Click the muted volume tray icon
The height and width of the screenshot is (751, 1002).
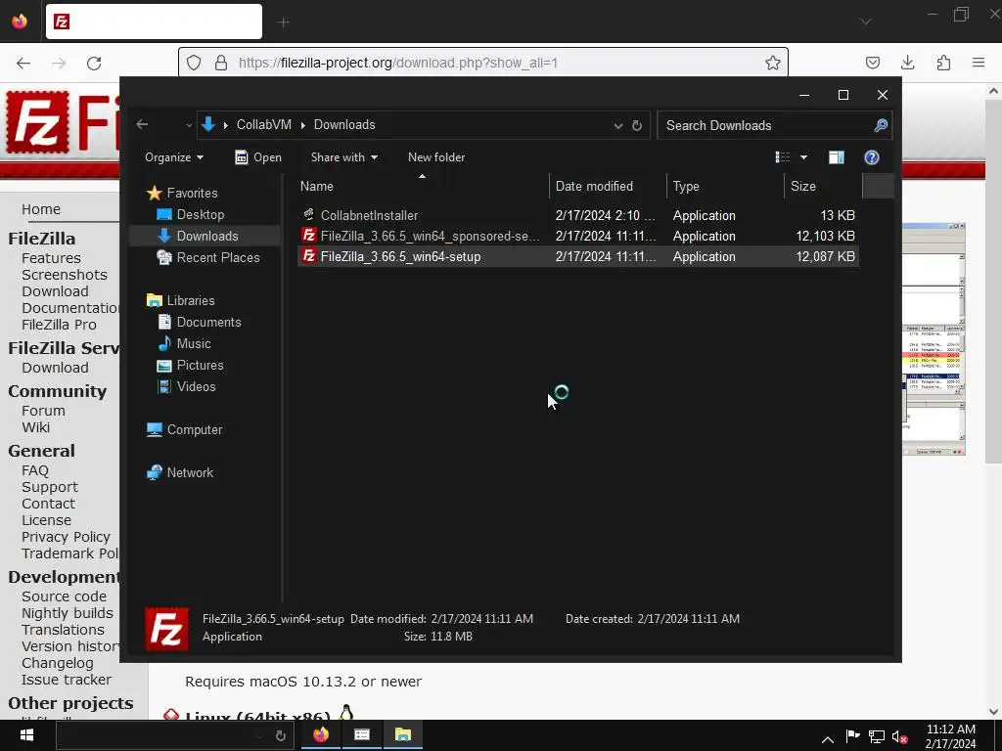900,737
